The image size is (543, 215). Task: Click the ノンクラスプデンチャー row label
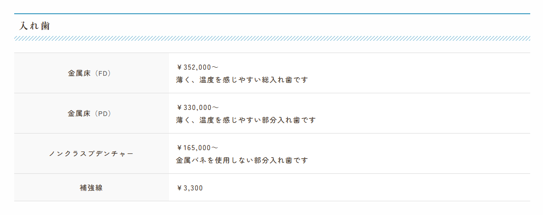(x=91, y=154)
